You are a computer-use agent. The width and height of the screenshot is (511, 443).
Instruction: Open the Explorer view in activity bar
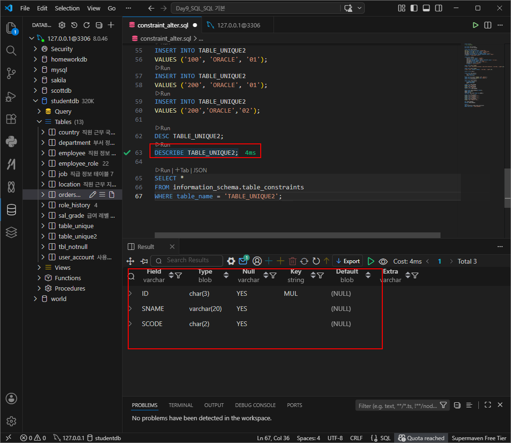(11, 28)
